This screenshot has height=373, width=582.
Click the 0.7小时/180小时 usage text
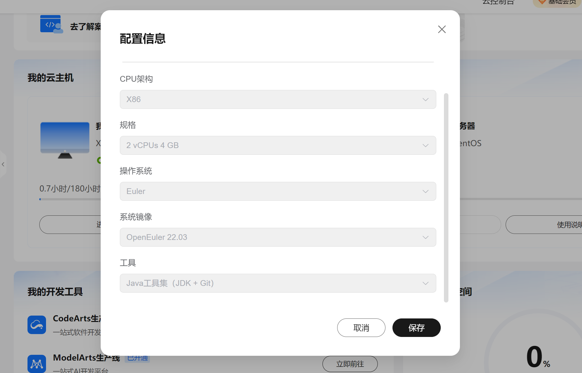tap(70, 189)
